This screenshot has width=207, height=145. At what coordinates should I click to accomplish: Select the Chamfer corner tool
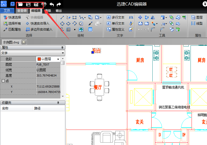[x=162, y=30]
